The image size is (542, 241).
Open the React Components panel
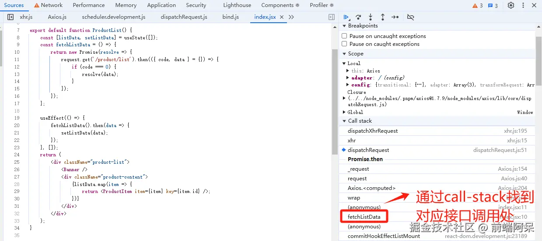(x=280, y=5)
